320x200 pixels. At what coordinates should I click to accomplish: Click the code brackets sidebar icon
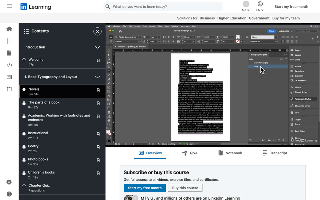[x=9, y=65]
